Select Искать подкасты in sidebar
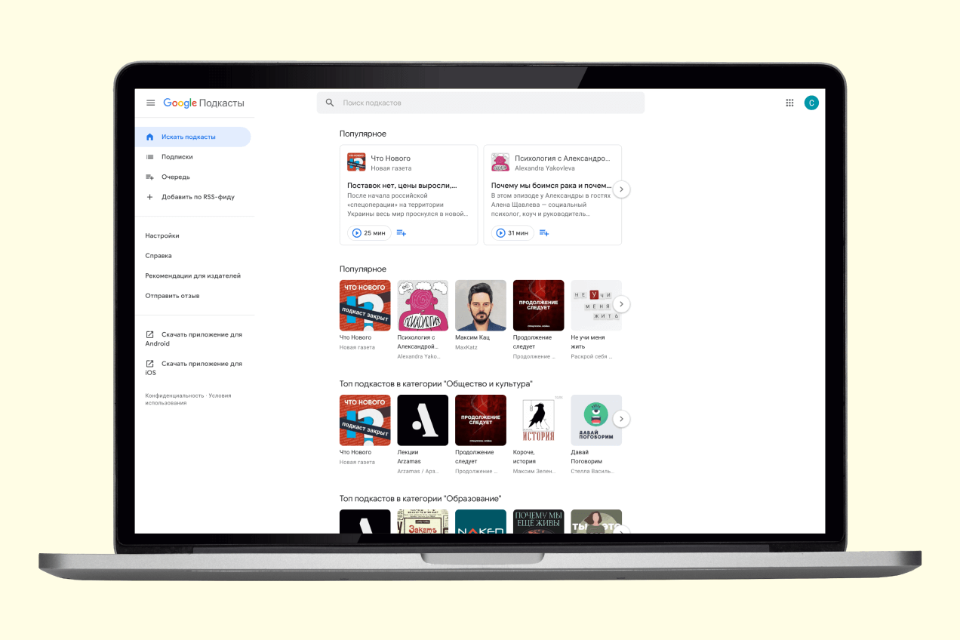The width and height of the screenshot is (960, 640). click(x=193, y=137)
